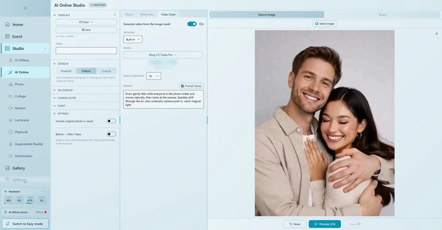Open the video duration 5s dropdown
The height and width of the screenshot is (230, 442).
coord(154,76)
